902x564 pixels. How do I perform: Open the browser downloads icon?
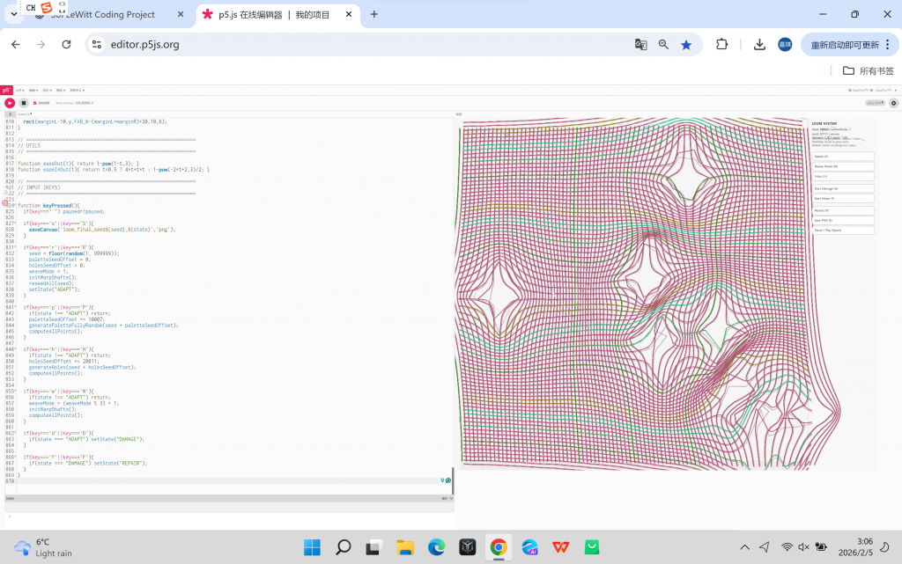[759, 45]
